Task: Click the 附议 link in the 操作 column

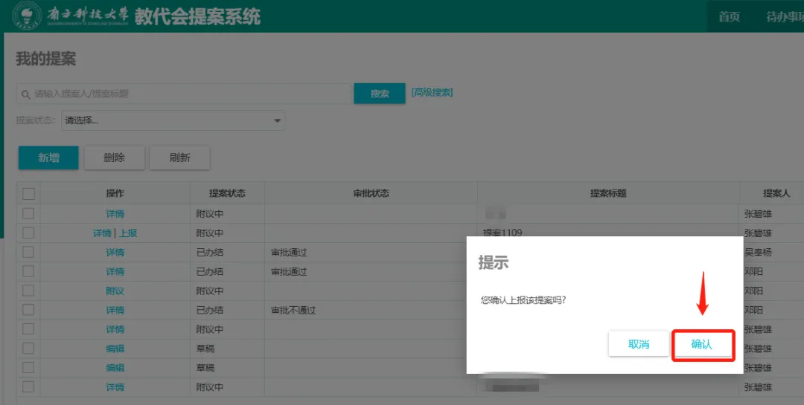Action: point(115,291)
